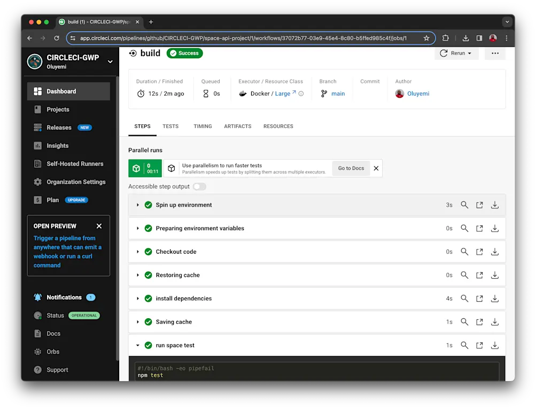Reload the page in browser

[57, 38]
